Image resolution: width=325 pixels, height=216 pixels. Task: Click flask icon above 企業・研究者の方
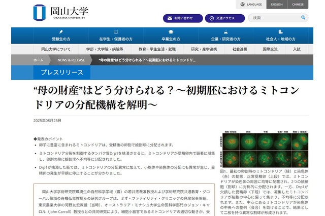point(225,31)
